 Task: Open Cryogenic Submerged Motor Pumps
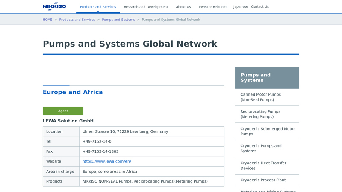coord(267,131)
